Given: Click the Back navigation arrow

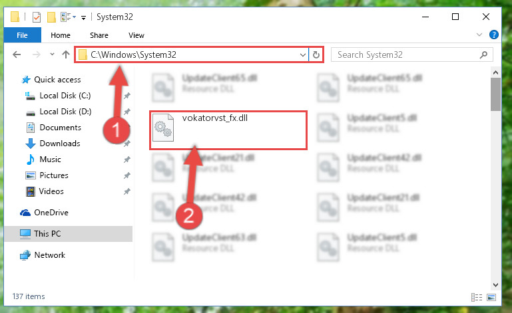Looking at the screenshot, I should point(17,54).
